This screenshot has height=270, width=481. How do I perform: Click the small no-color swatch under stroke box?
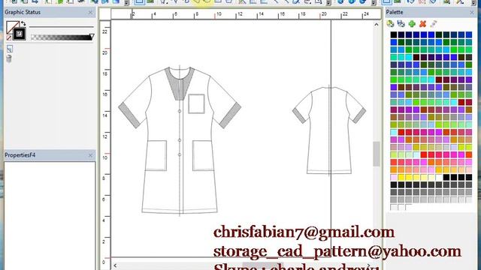coord(8,38)
